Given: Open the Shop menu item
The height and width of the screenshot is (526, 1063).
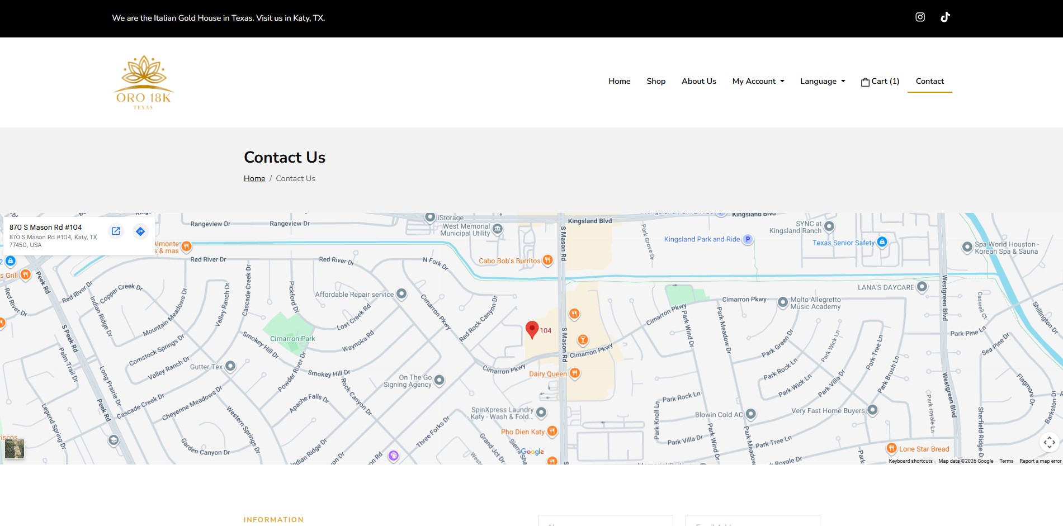Looking at the screenshot, I should click(656, 82).
